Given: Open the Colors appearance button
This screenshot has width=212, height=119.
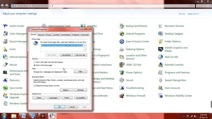Looking at the screenshot, I should 39,98.
